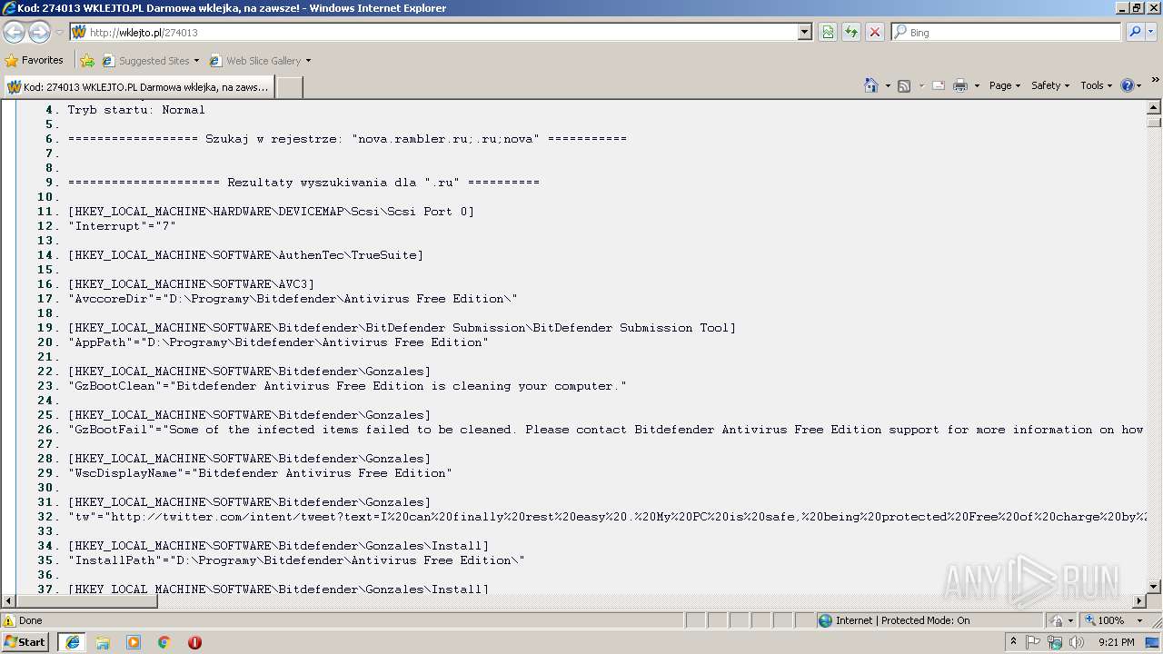1163x654 pixels.
Task: Click network tray icon
Action: (1055, 642)
